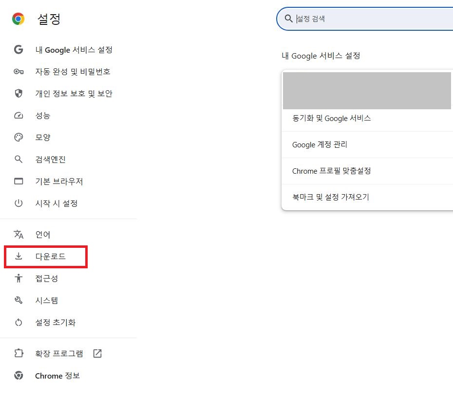453x402 pixels.
Task: Click the external link icon next to 확장 프로그램
Action: click(x=97, y=353)
